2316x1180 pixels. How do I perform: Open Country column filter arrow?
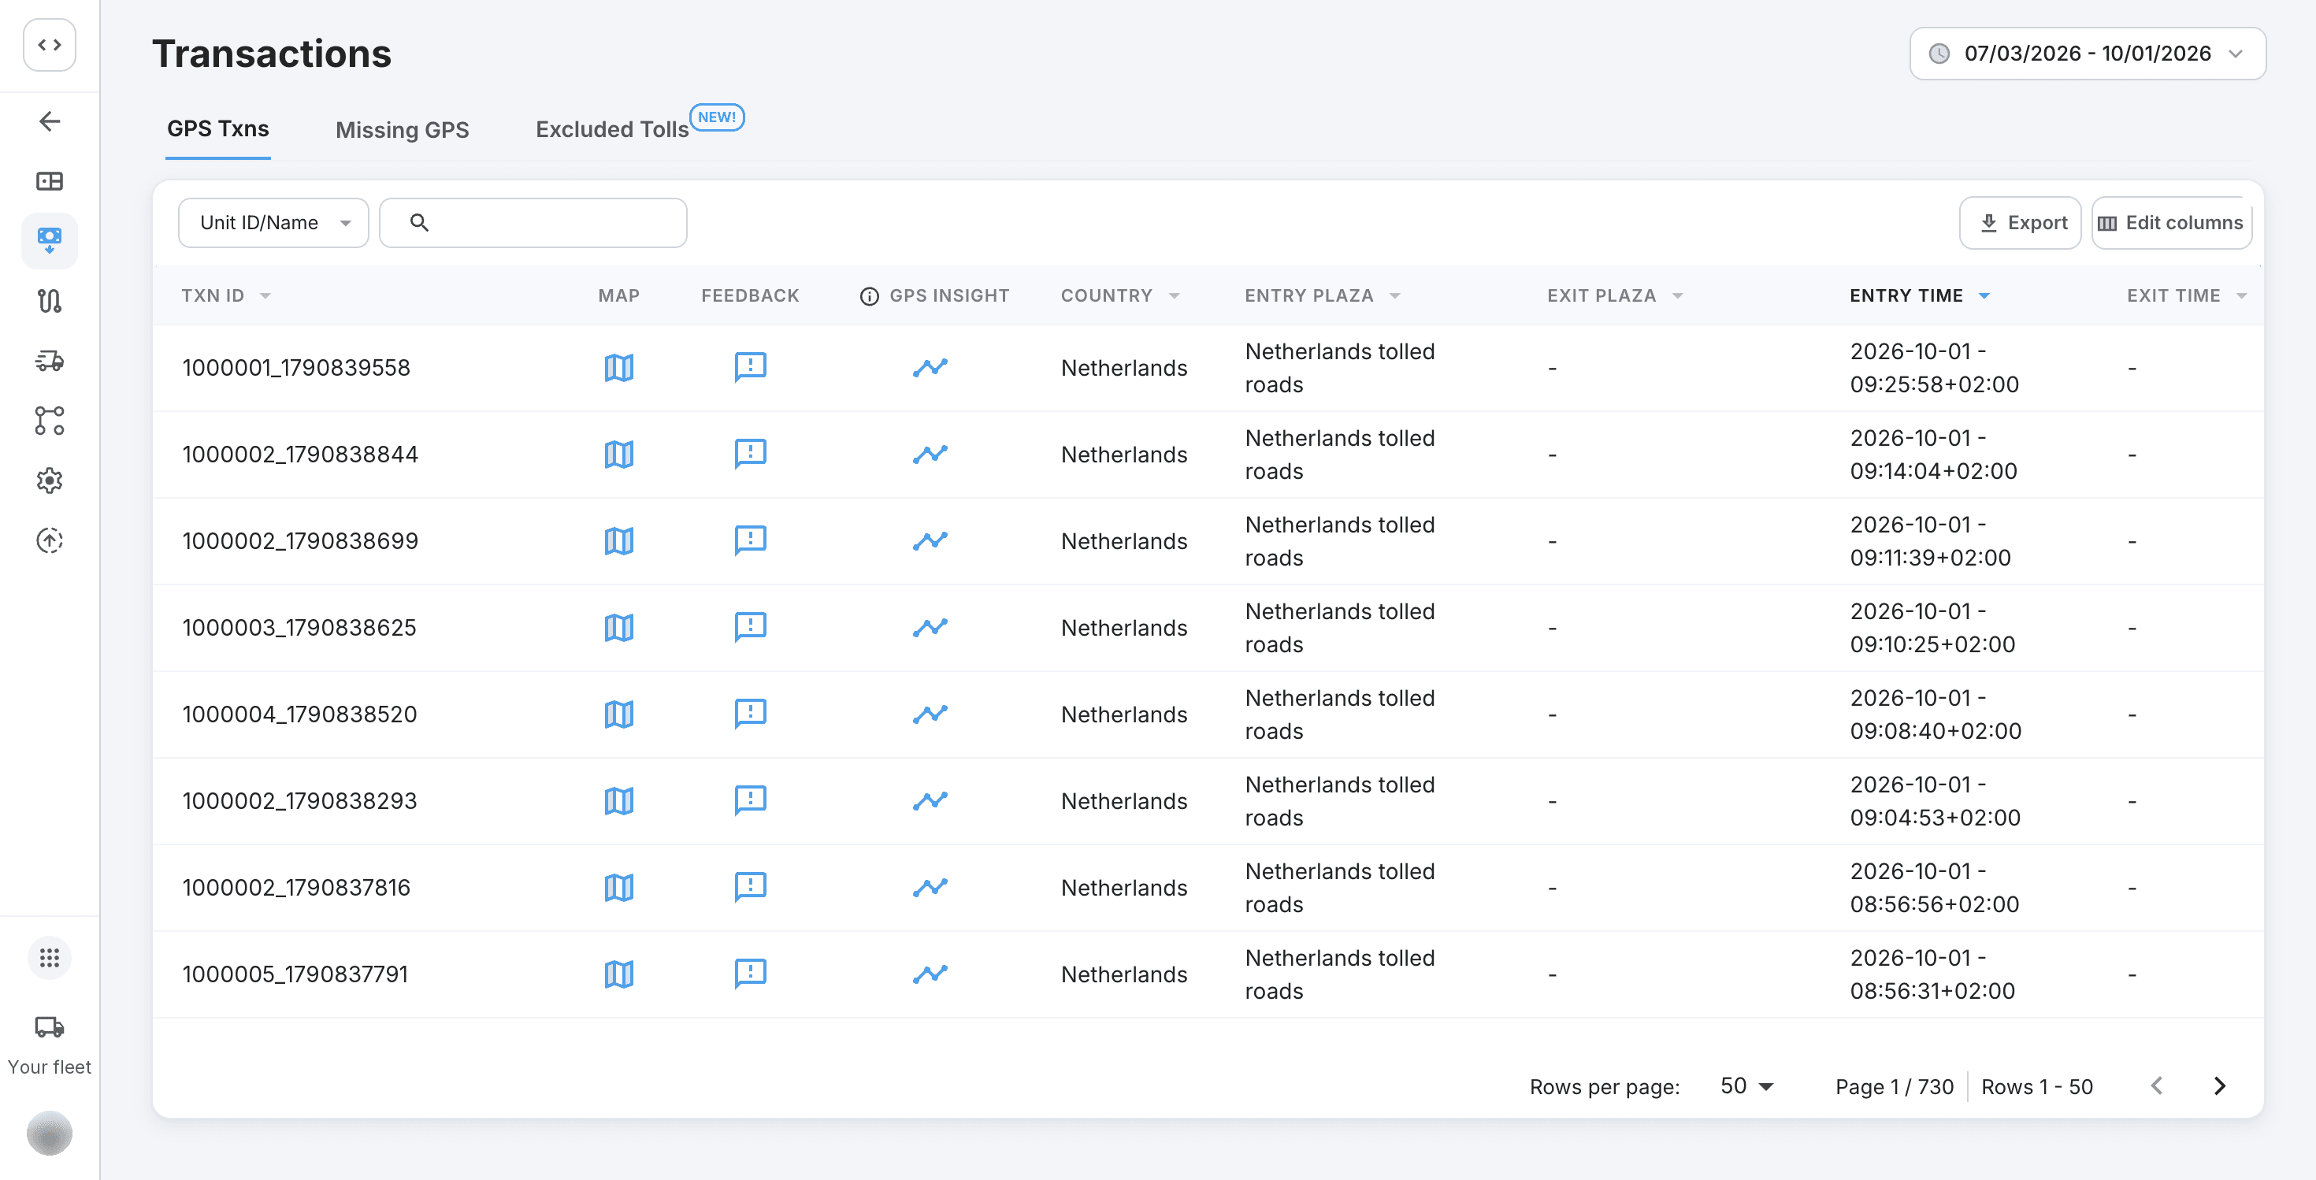coord(1175,296)
